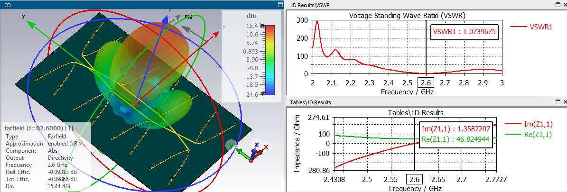Click the -24.6 minimum on the color scale
Screen dimensions: 567x192
coord(251,95)
